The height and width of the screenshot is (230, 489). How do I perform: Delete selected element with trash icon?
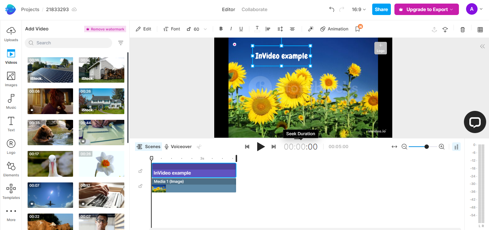click(x=462, y=29)
